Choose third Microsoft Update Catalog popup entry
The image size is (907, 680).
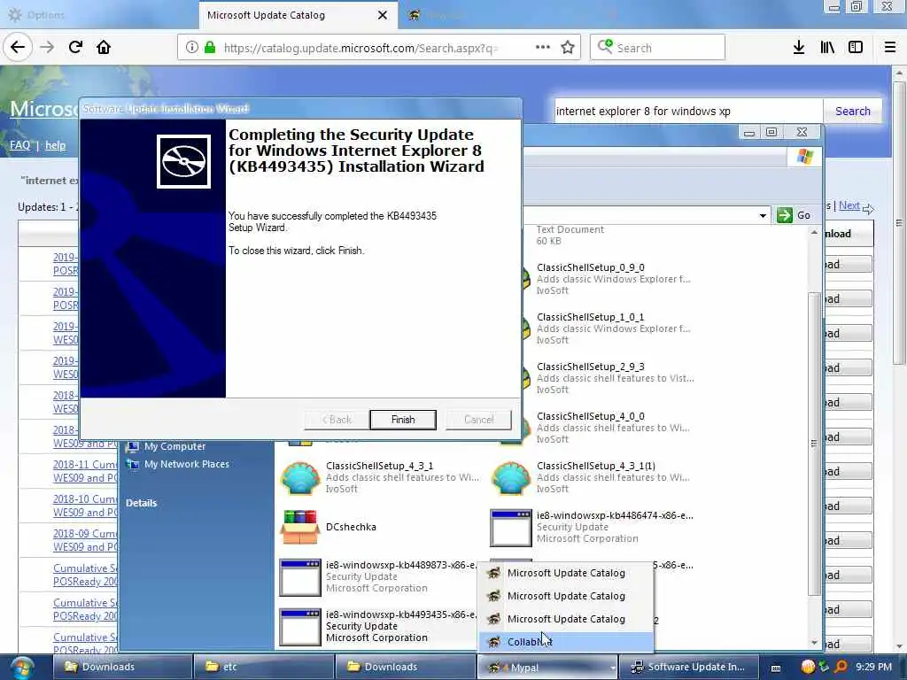click(566, 619)
